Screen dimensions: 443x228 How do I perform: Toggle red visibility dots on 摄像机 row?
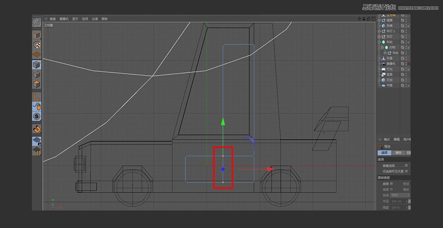406,64
